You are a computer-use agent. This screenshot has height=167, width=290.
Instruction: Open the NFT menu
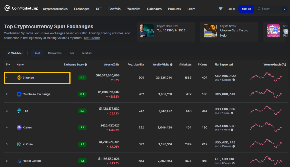tap(99, 9)
